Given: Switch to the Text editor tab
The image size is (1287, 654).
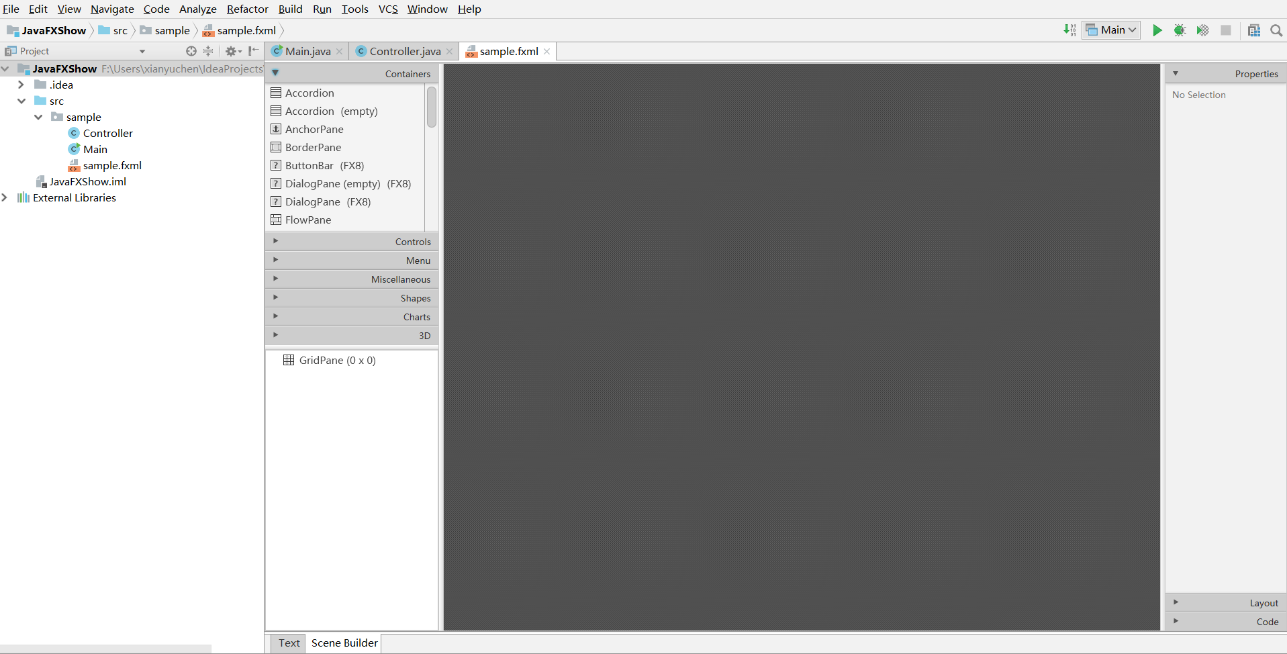Looking at the screenshot, I should (289, 643).
